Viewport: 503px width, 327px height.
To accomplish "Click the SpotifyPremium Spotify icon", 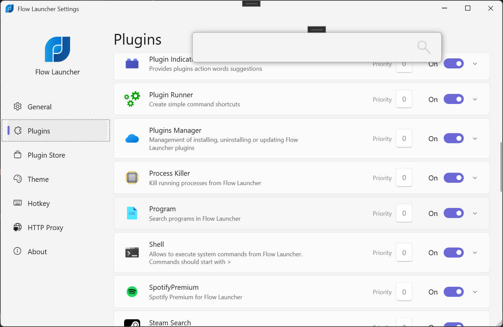I will click(x=132, y=292).
